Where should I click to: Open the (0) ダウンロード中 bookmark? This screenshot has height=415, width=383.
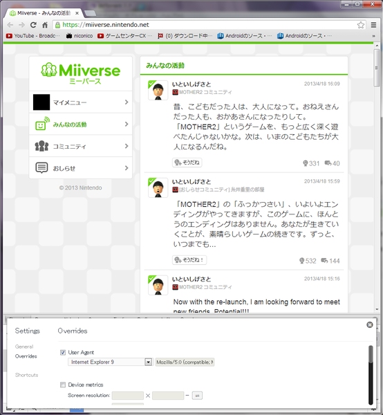pyautogui.click(x=185, y=36)
